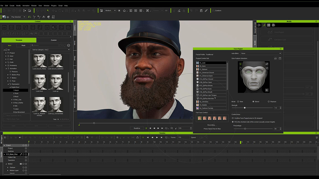Click go to start in the timeline toolbar
Image resolution: width=319 pixels, height=179 pixels.
pyautogui.click(x=148, y=137)
